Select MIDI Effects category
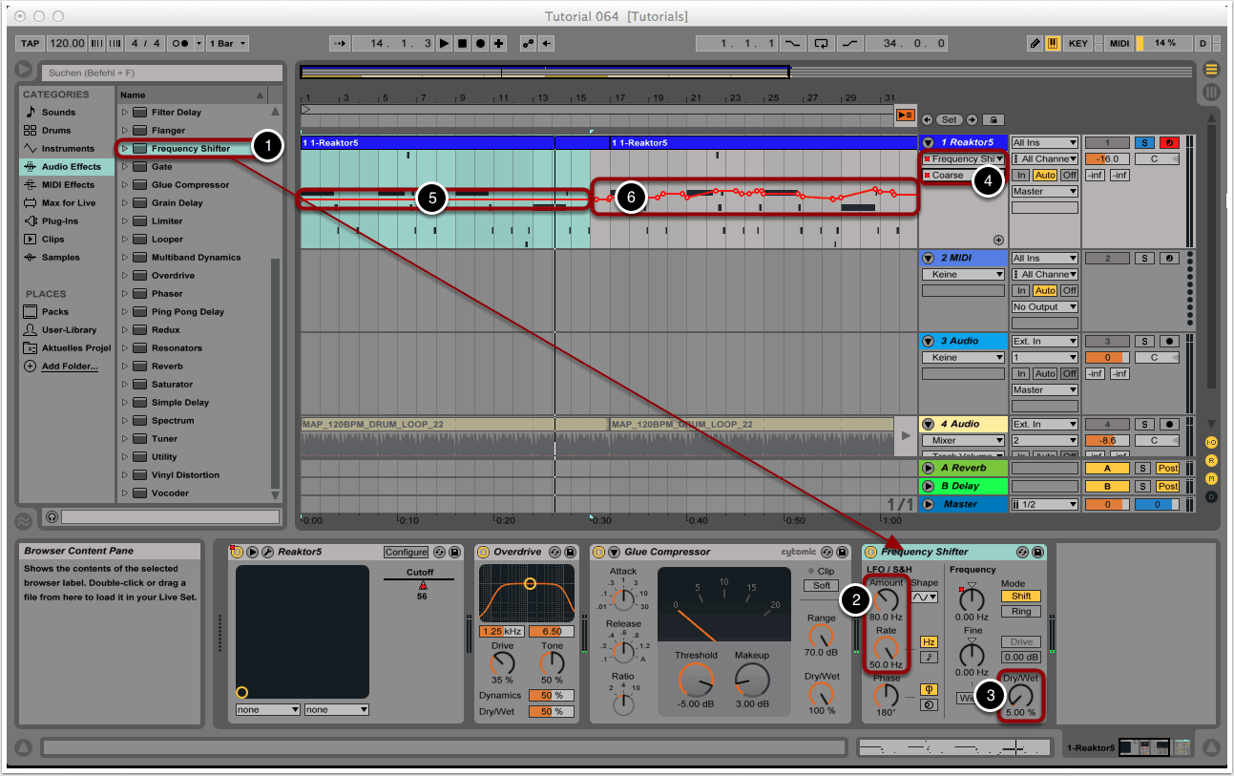 point(67,185)
